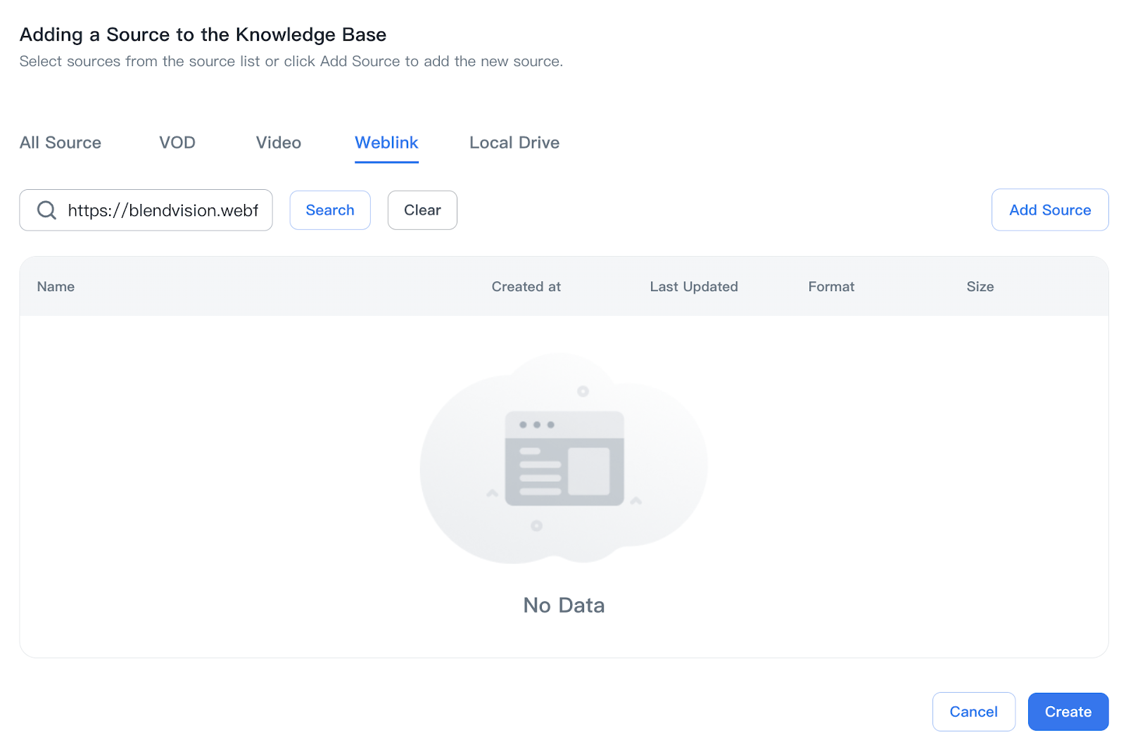Click the Created at column header

click(526, 287)
